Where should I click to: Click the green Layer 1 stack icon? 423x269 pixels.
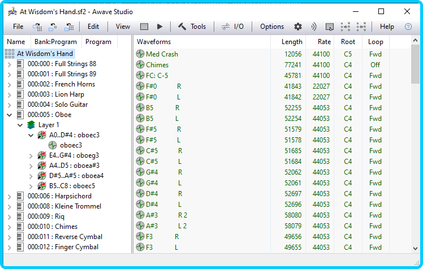pyautogui.click(x=31, y=125)
